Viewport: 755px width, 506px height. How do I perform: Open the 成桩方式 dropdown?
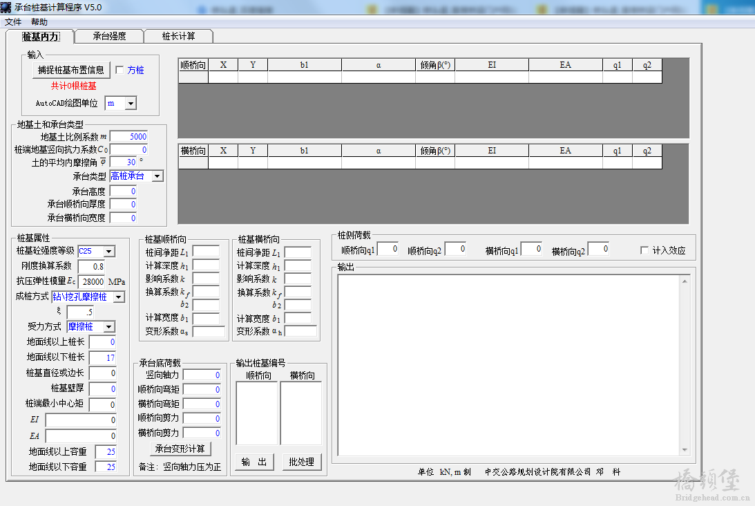click(118, 297)
